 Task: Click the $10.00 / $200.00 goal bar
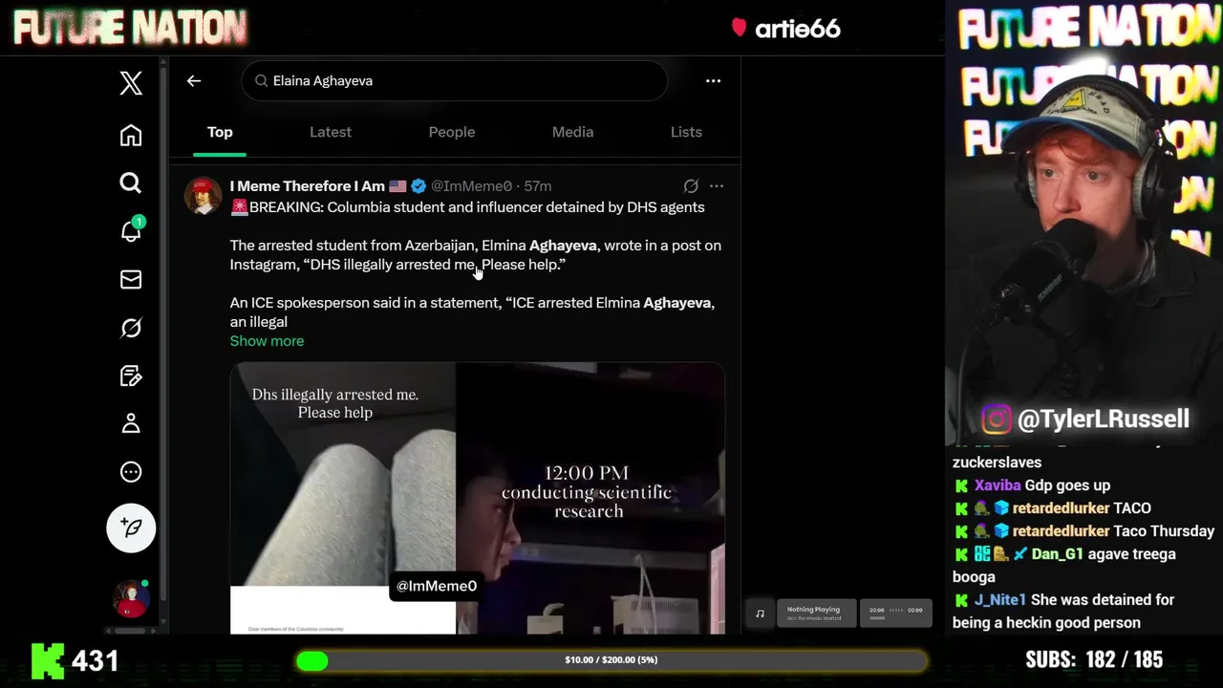point(611,660)
